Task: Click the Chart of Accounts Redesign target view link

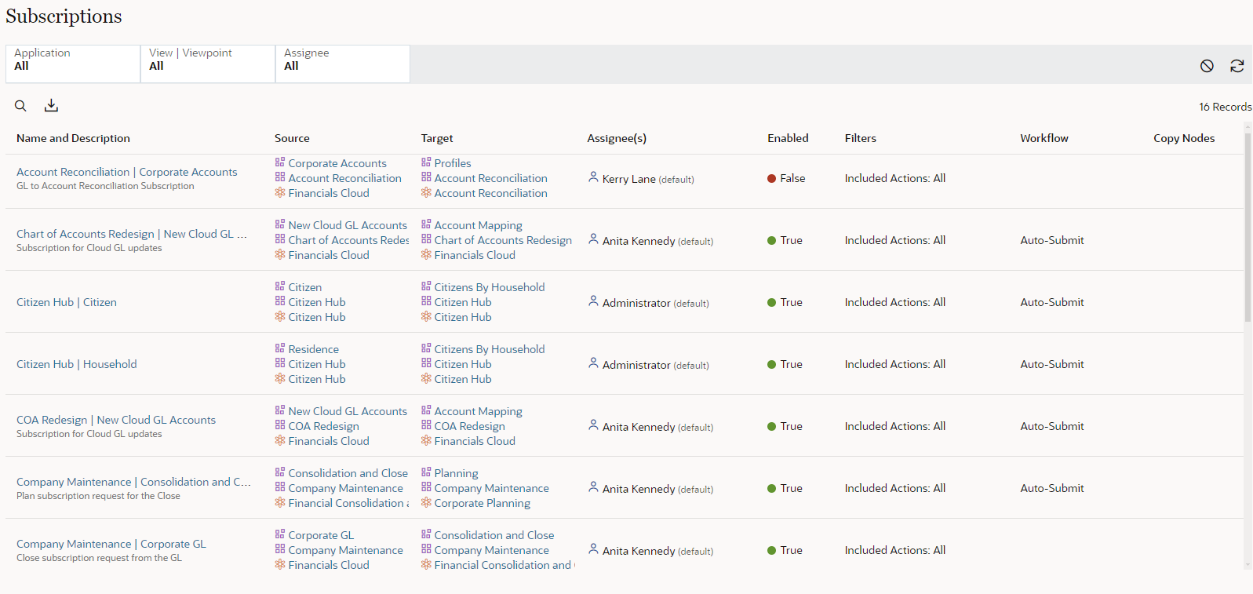Action: point(503,240)
